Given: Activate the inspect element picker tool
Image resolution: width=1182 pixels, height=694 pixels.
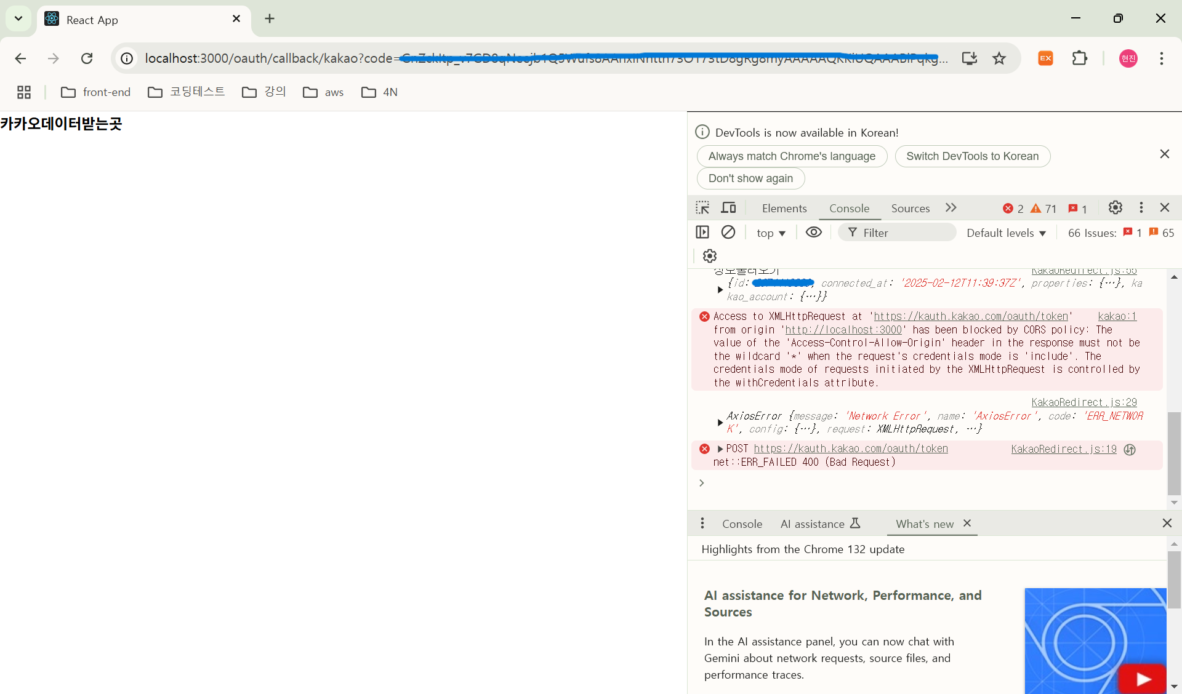Looking at the screenshot, I should click(702, 208).
